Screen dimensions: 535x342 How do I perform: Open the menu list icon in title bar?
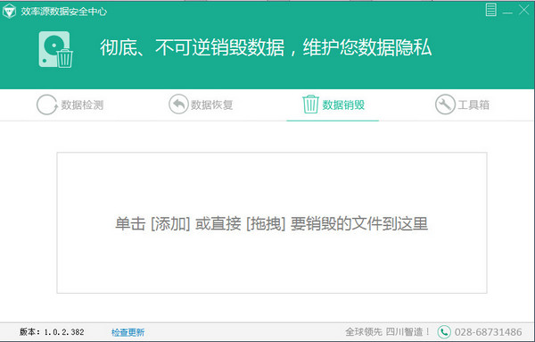click(490, 10)
